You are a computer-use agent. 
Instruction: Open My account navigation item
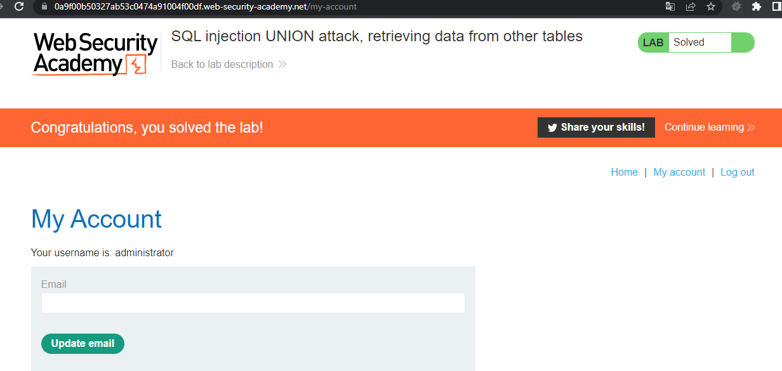[x=679, y=172]
